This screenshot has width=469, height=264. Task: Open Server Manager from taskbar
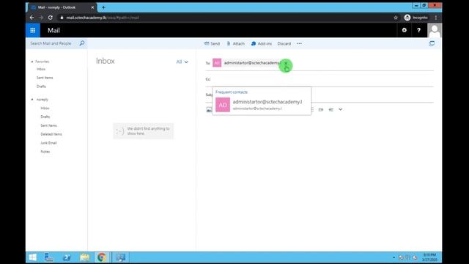(x=49, y=257)
